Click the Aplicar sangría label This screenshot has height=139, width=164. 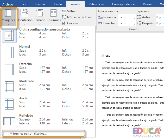108,11
